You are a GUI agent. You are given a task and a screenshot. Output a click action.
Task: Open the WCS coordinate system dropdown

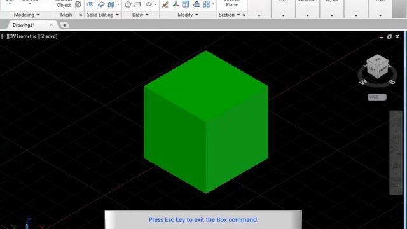tap(377, 97)
